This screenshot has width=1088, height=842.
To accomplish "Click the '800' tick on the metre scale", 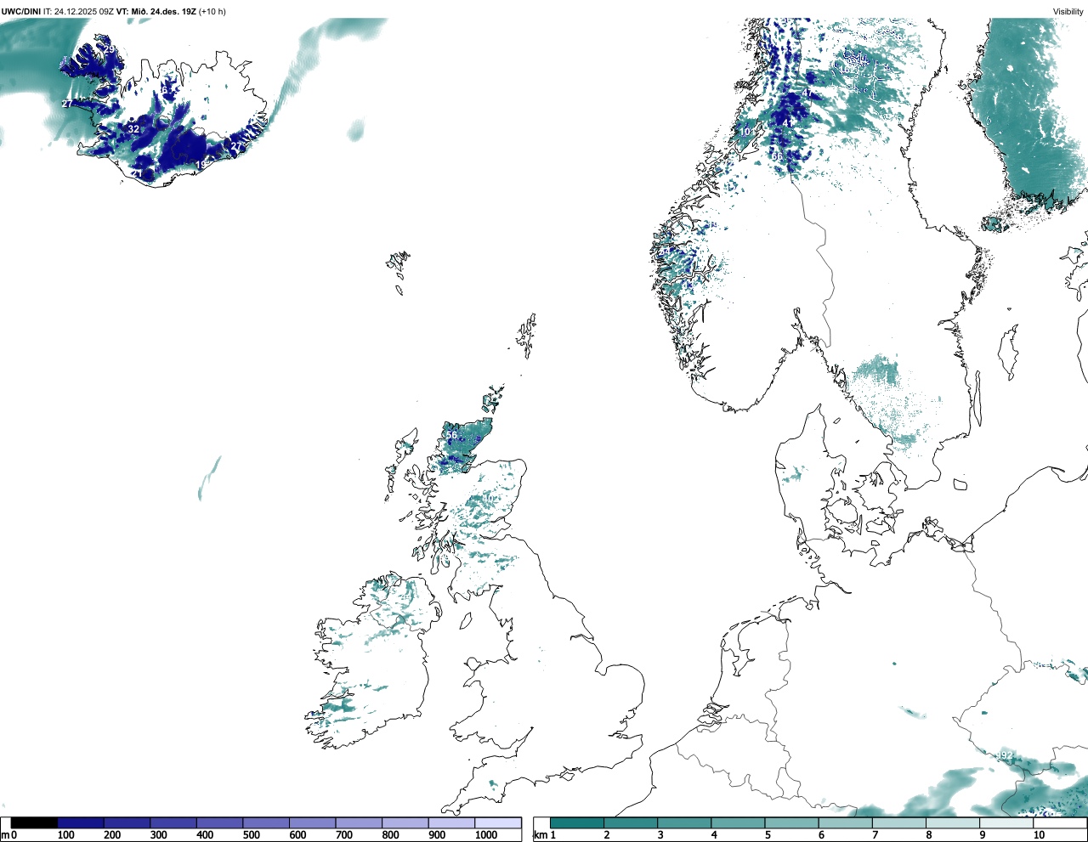I will (391, 835).
